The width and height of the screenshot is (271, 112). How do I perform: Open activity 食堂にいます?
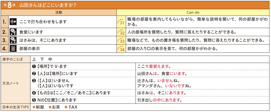tap(31, 32)
